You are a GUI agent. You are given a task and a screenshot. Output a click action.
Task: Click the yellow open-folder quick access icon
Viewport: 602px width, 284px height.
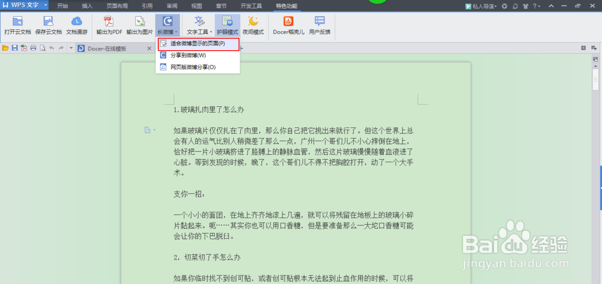(x=5, y=48)
